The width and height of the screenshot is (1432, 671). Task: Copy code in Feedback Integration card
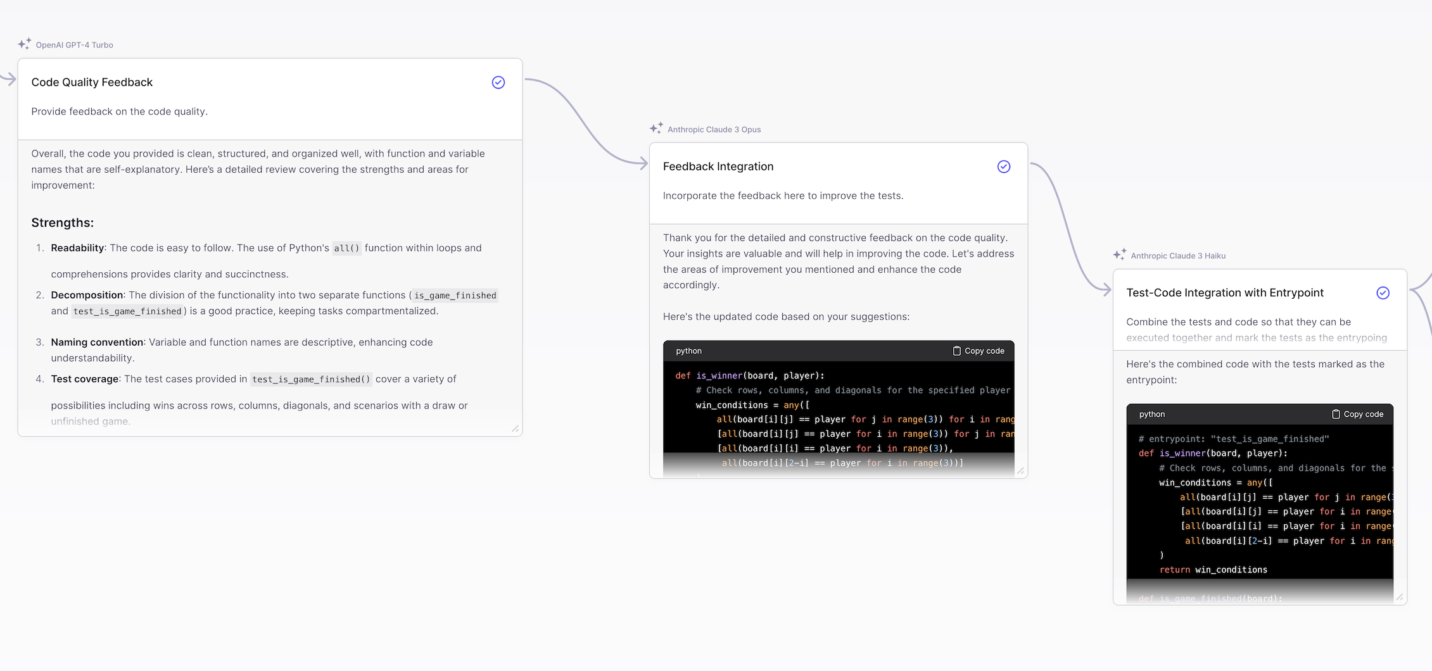979,351
